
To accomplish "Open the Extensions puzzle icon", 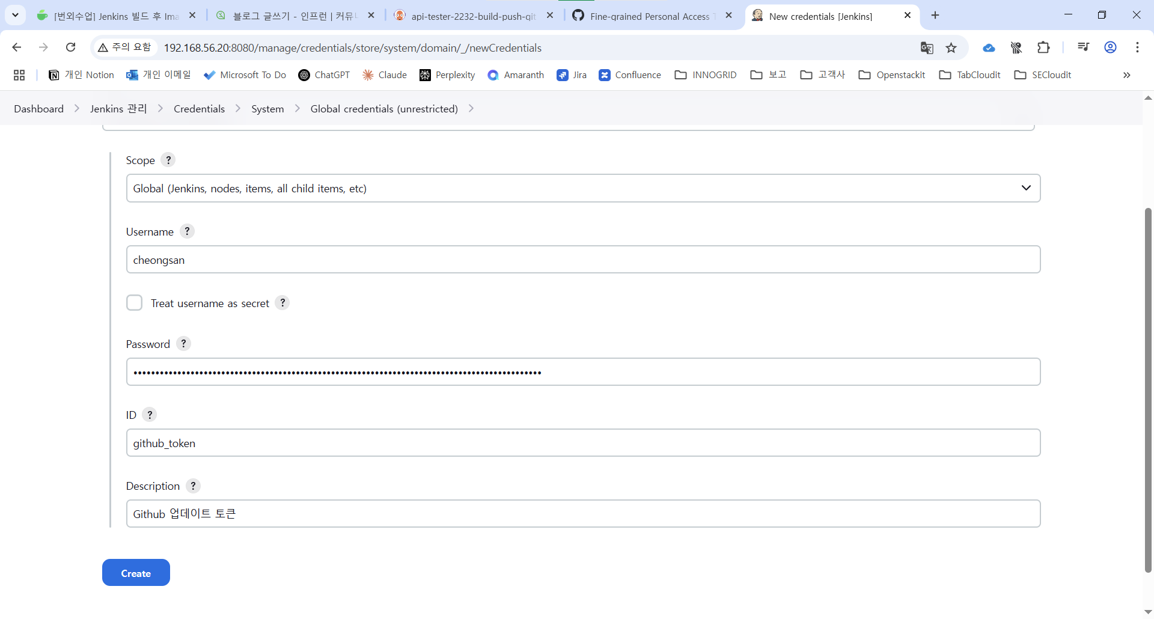I will [1044, 47].
